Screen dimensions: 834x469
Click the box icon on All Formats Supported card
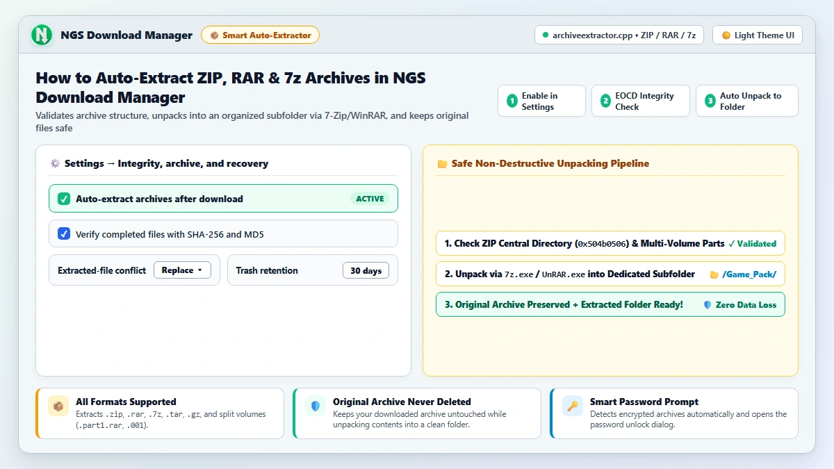coord(58,406)
